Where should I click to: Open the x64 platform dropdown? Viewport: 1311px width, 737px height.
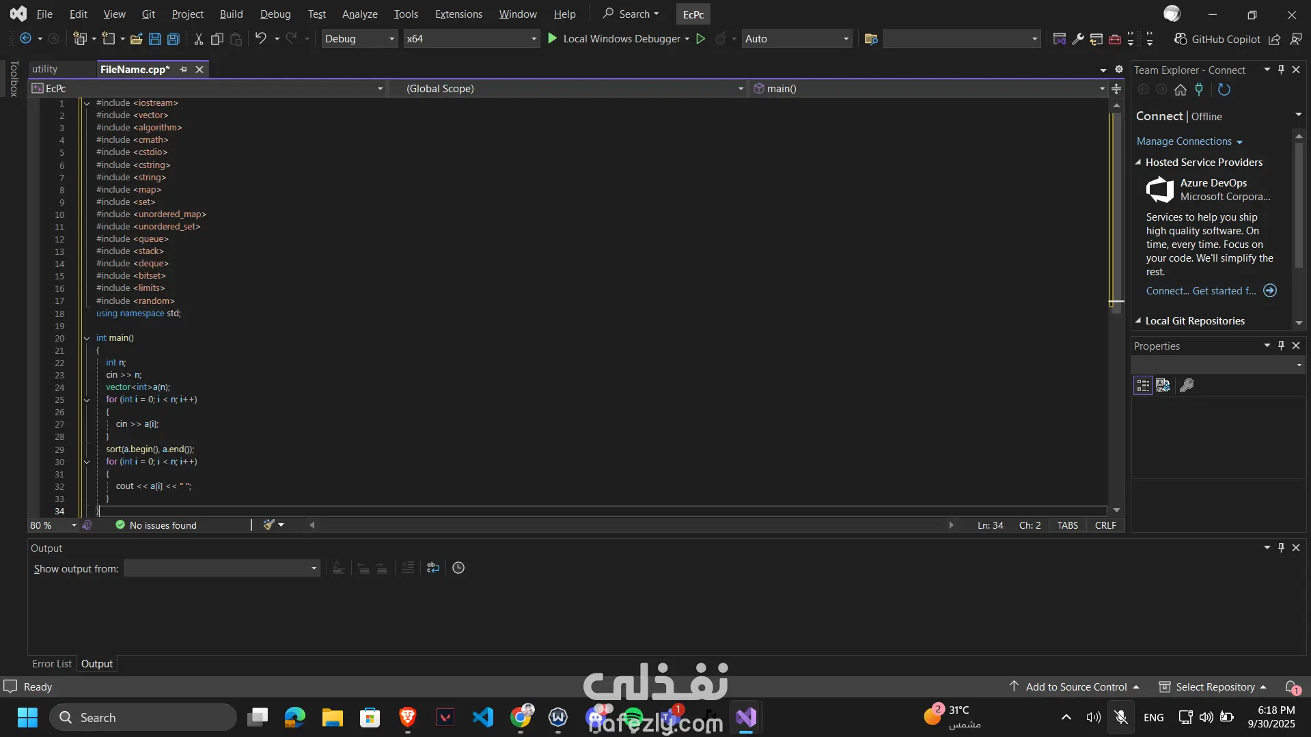click(471, 39)
